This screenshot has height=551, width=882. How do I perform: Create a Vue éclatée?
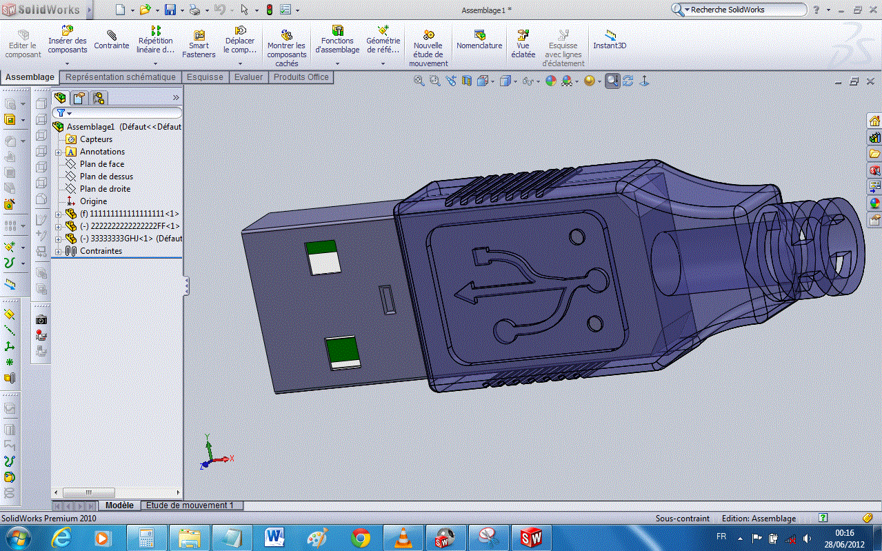[x=523, y=43]
